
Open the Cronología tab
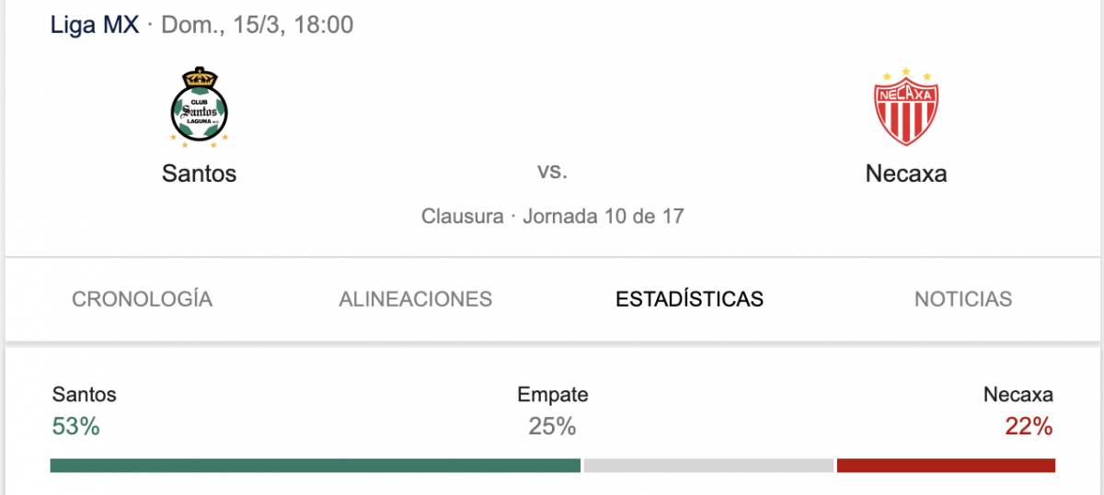(x=142, y=299)
